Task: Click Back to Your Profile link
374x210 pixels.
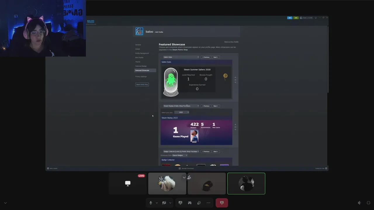Action: tap(231, 42)
